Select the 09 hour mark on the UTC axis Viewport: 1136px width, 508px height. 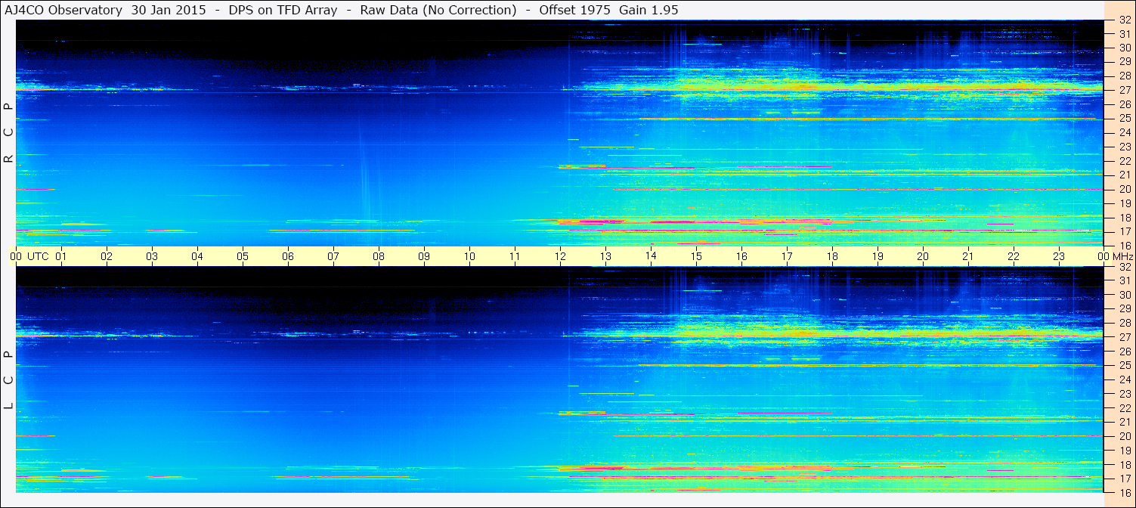click(x=424, y=256)
